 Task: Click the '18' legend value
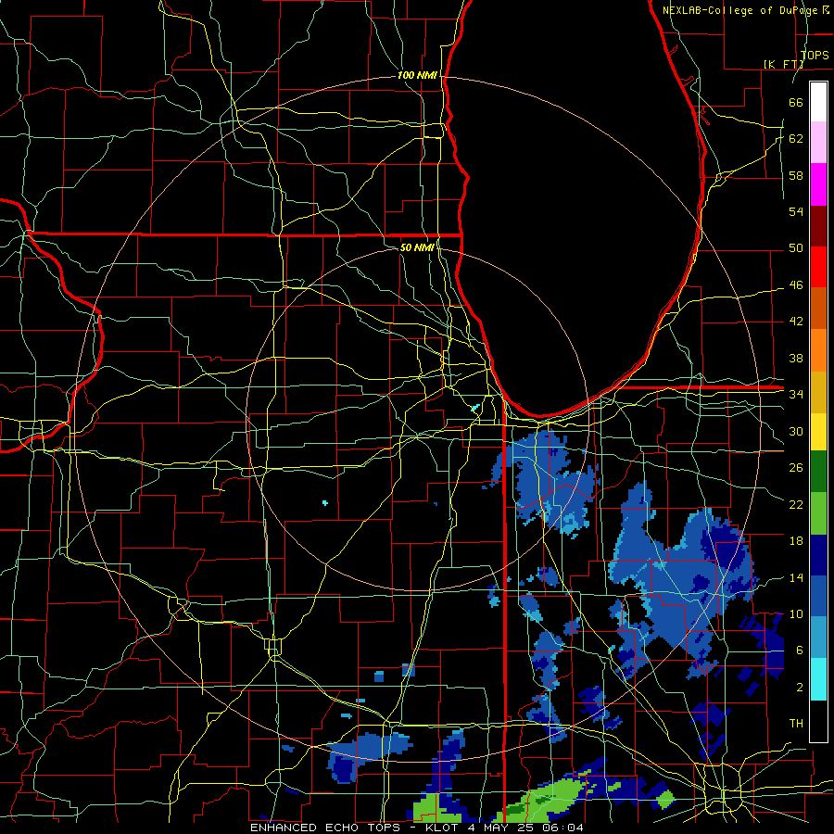pos(796,541)
